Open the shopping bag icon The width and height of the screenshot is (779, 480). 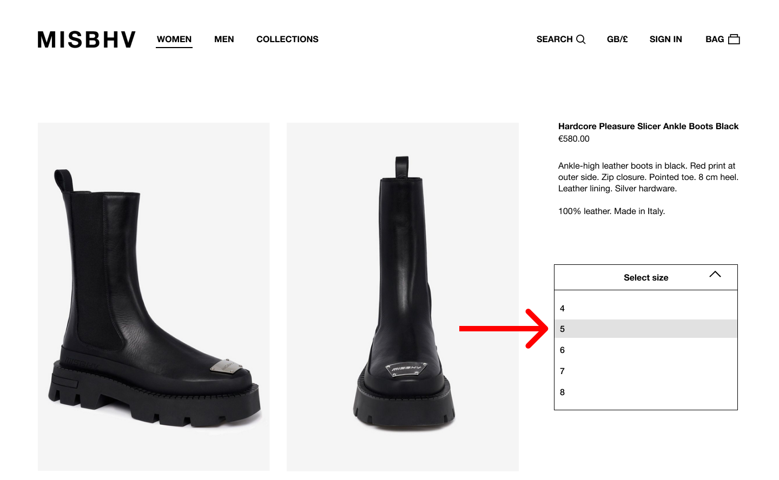coord(734,39)
